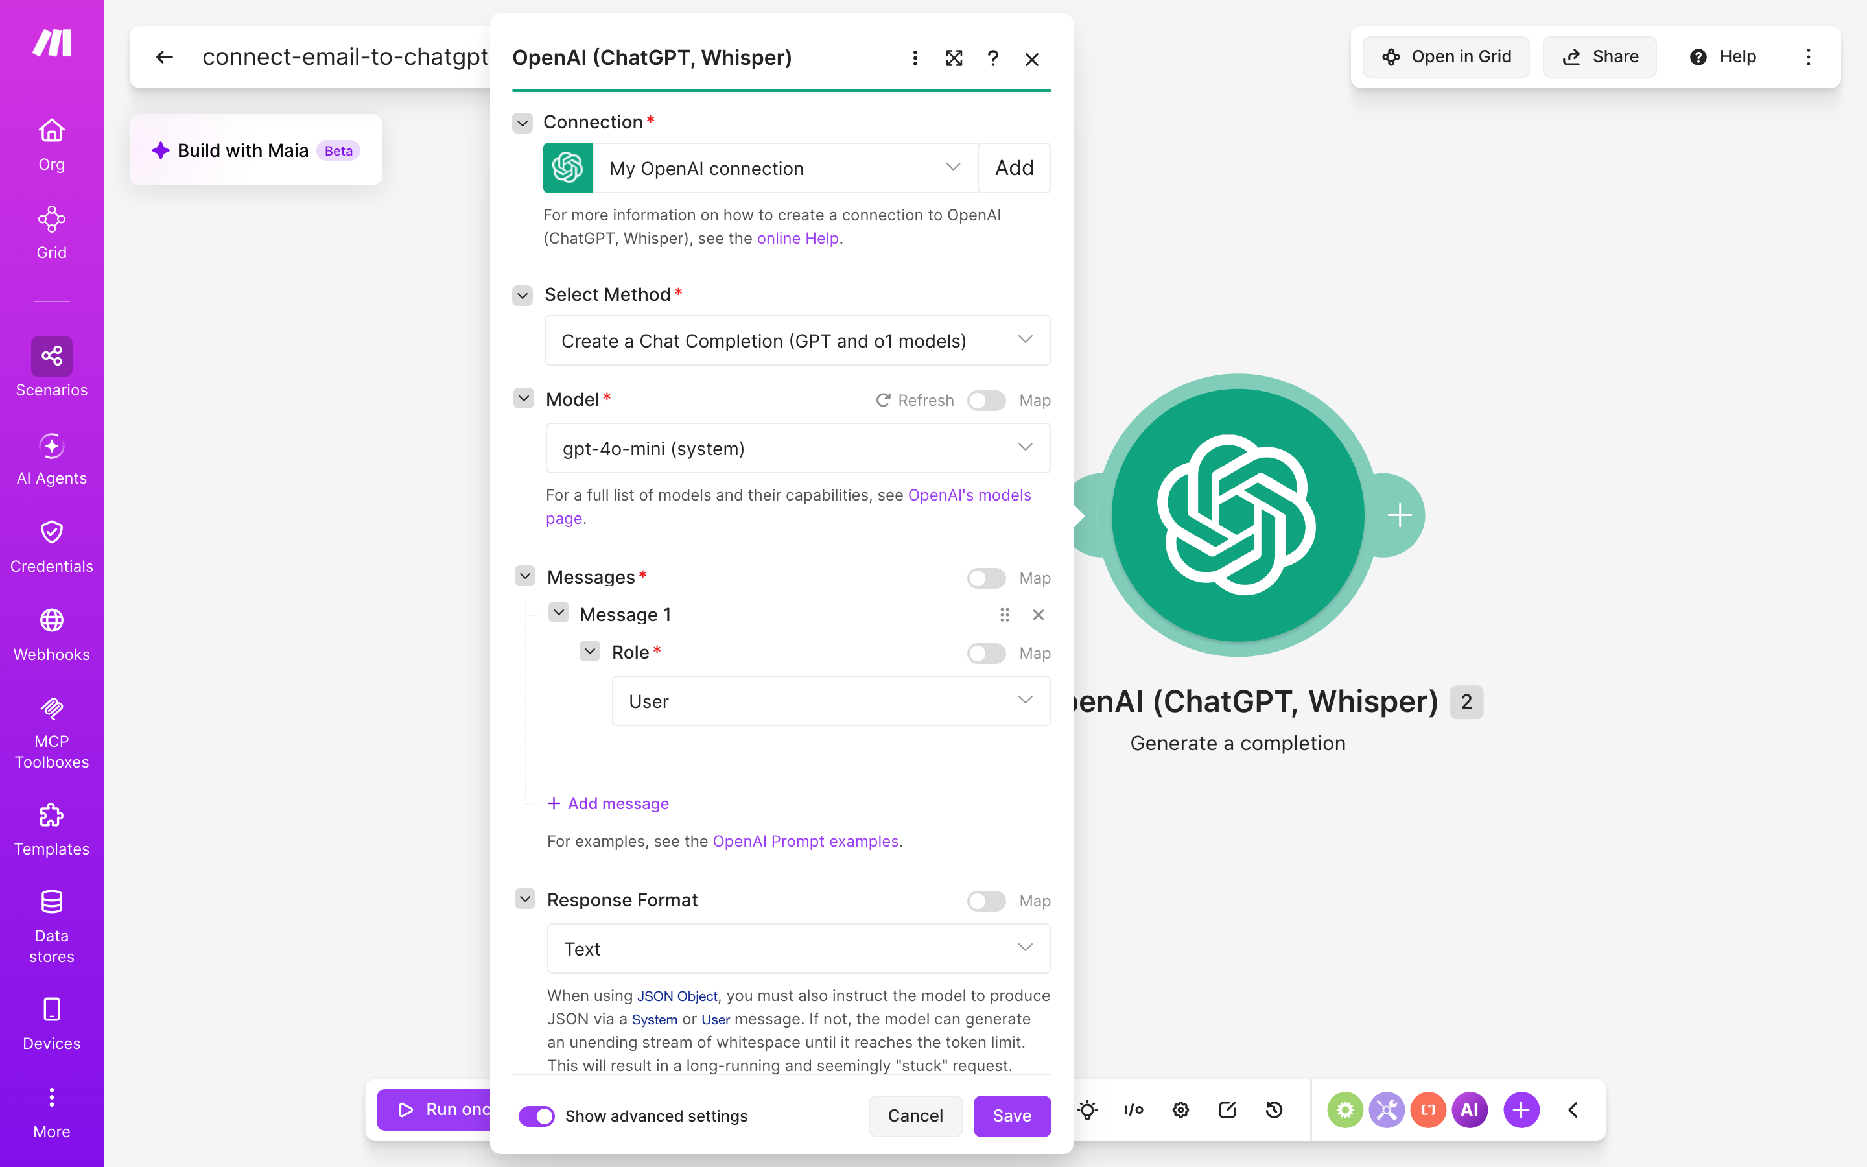Image resolution: width=1867 pixels, height=1167 pixels.
Task: Open the module dialog's three-dot options menu
Action: 915,58
